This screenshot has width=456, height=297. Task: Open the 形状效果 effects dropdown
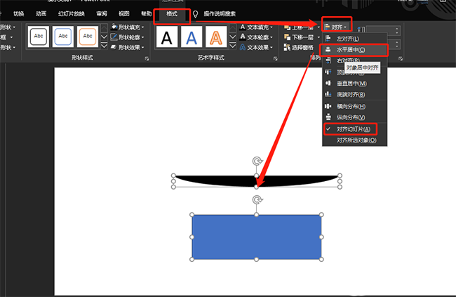[128, 47]
